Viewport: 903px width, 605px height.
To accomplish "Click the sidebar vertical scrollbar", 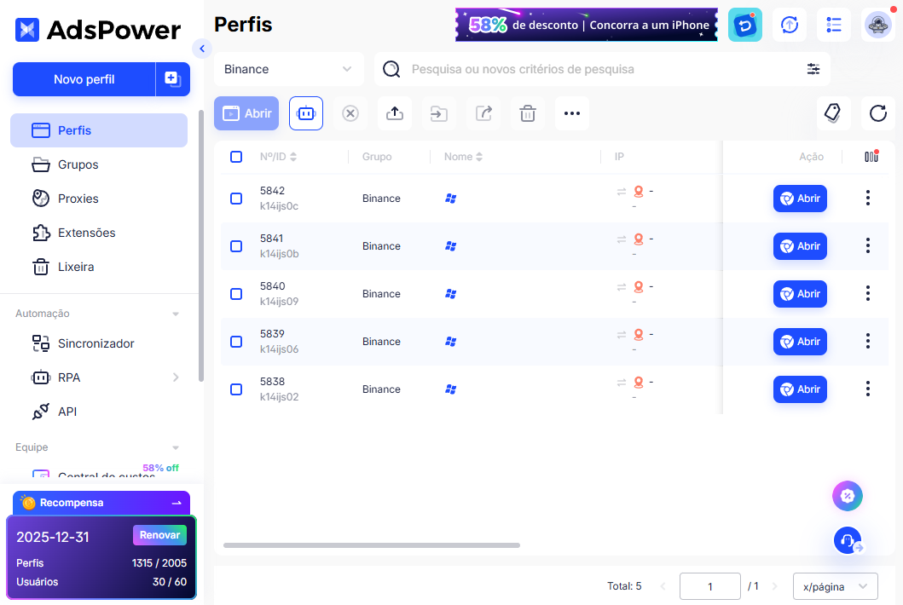I will point(201,245).
